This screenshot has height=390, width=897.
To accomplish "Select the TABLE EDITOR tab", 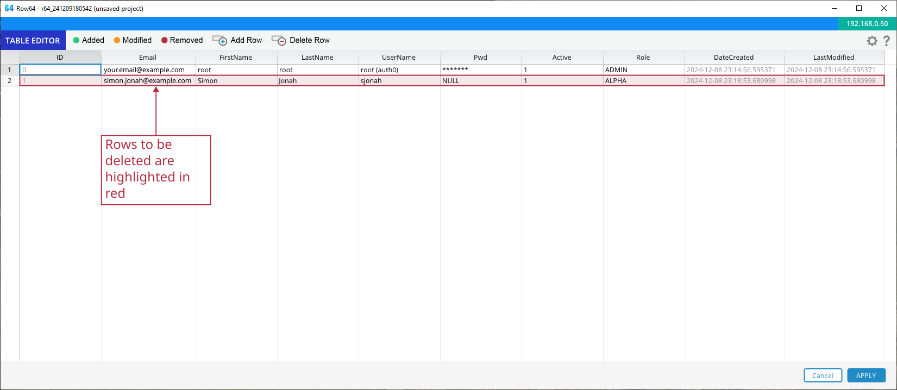I will coord(33,41).
